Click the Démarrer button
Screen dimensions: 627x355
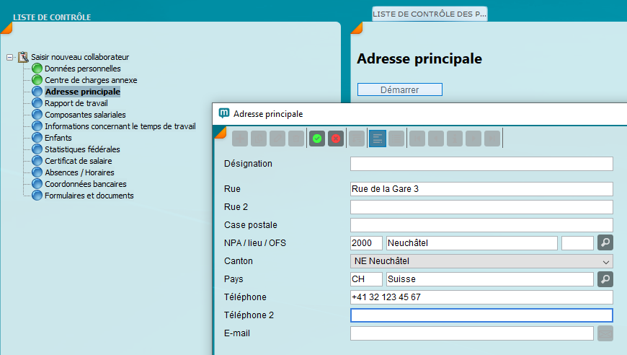[400, 89]
